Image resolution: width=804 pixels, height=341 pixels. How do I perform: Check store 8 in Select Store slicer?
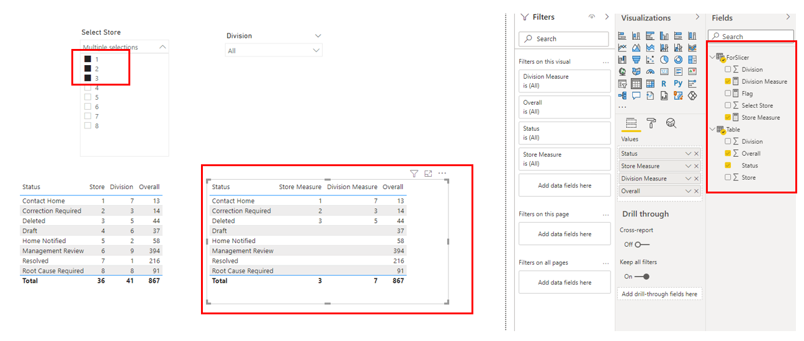87,126
